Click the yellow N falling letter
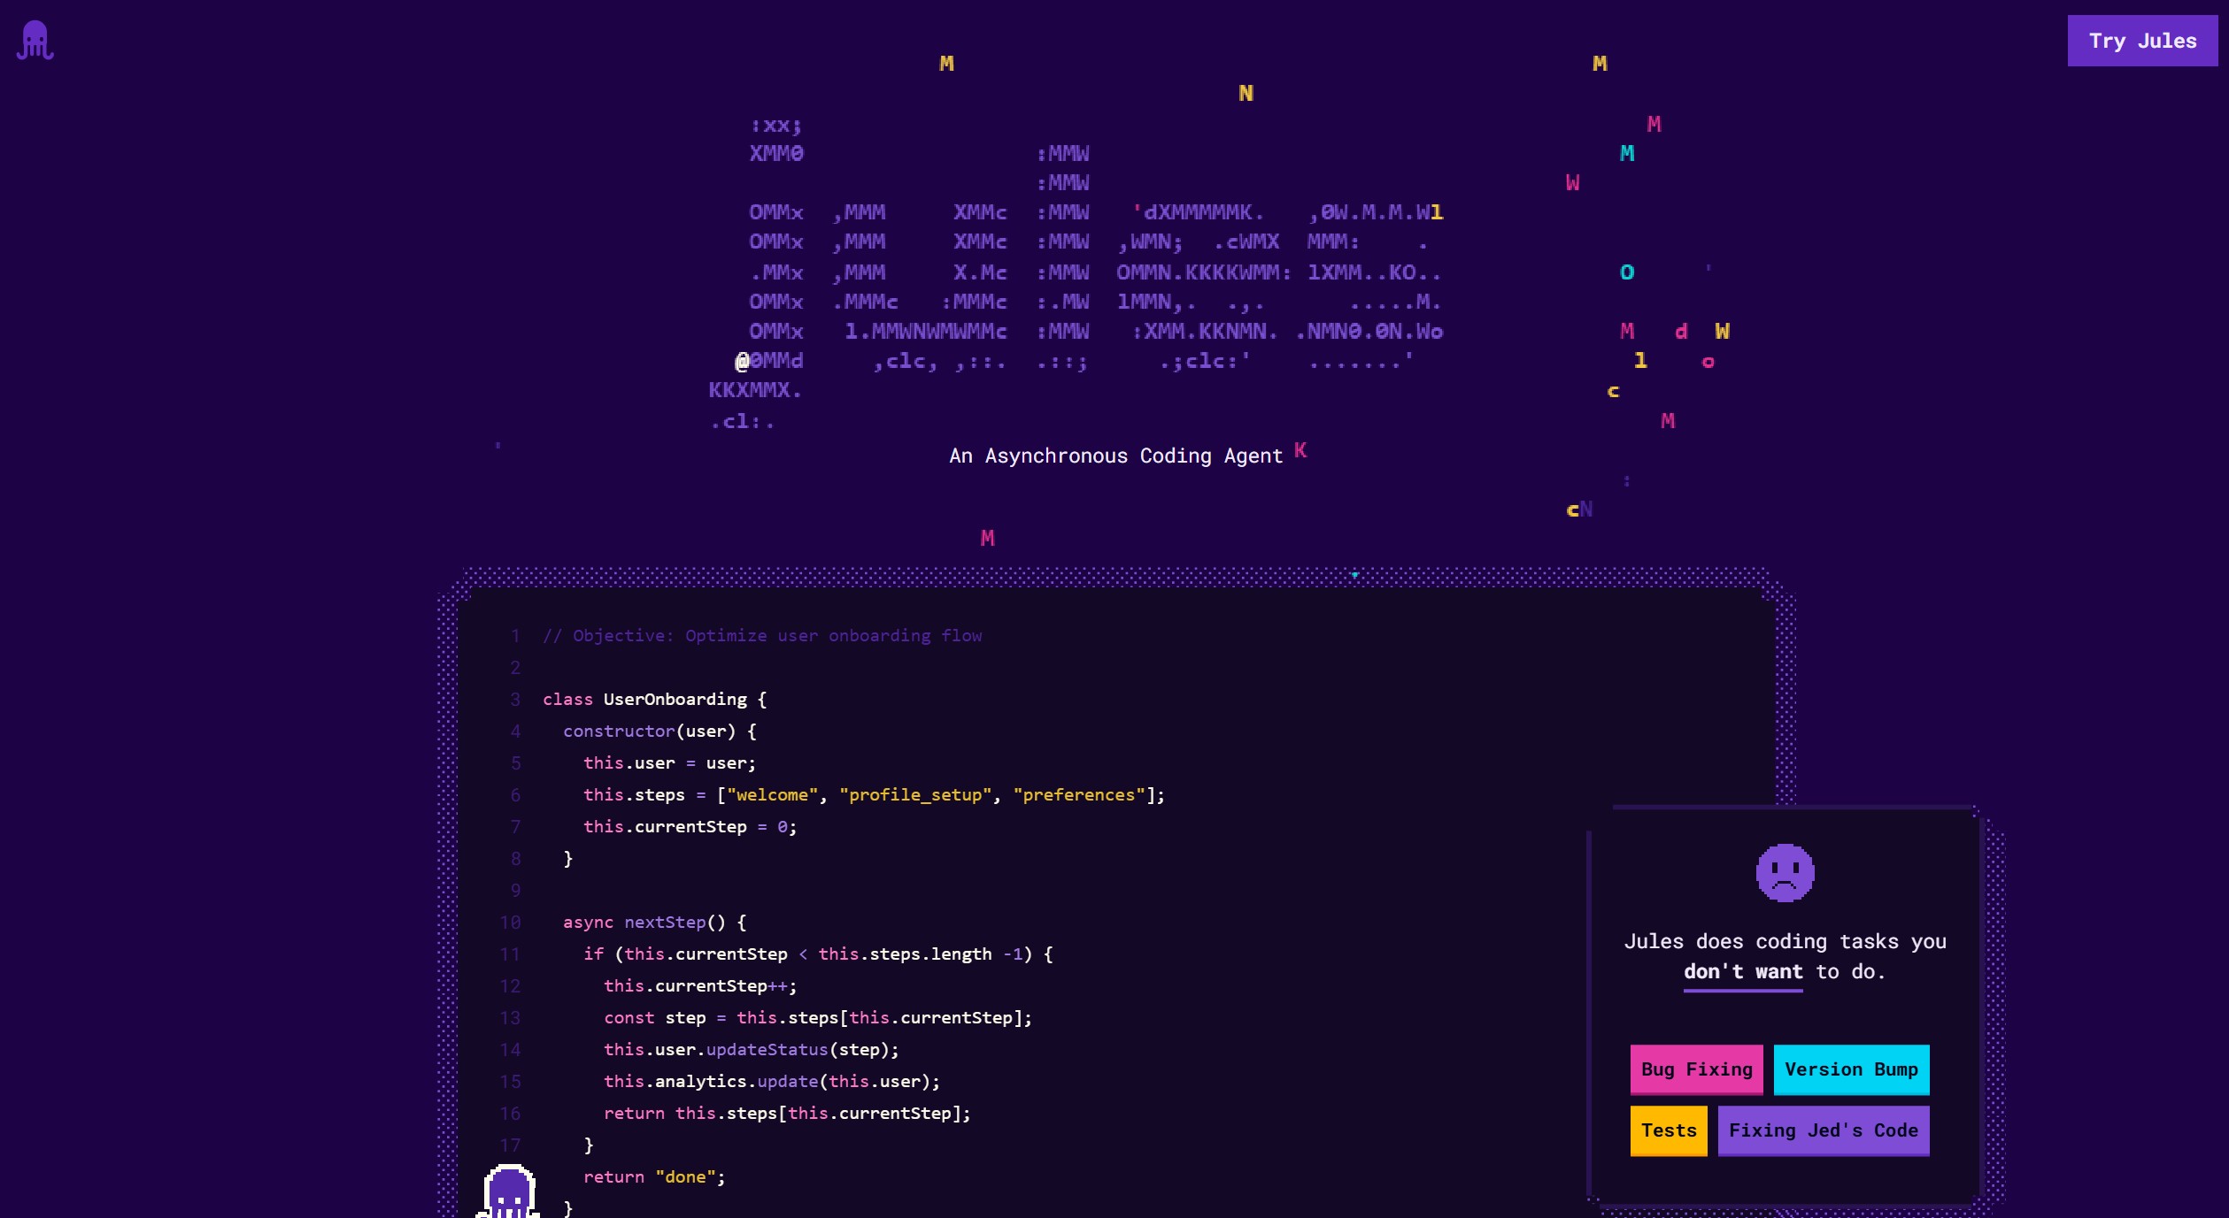The height and width of the screenshot is (1218, 2229). (1246, 94)
